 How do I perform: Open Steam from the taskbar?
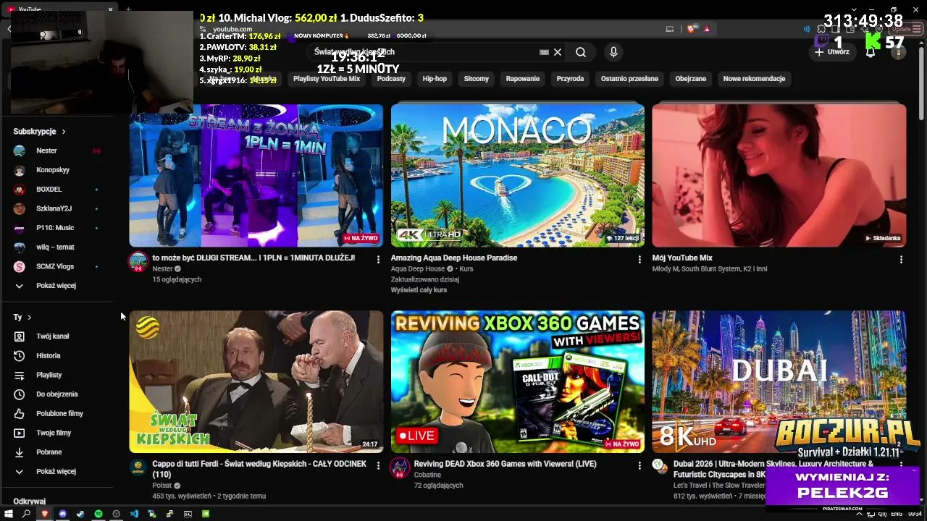[80, 514]
